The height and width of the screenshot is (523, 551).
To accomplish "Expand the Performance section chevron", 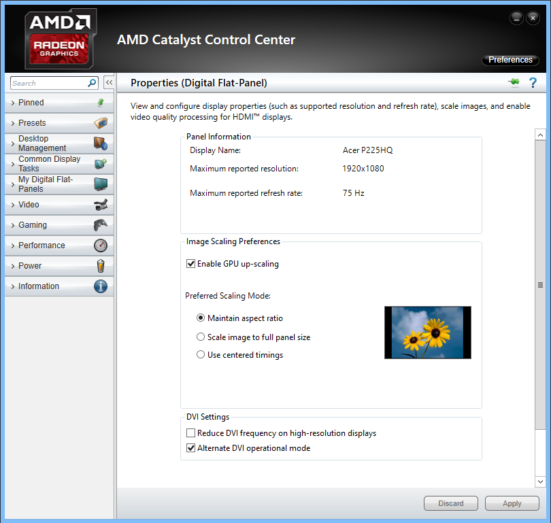I will coord(13,246).
